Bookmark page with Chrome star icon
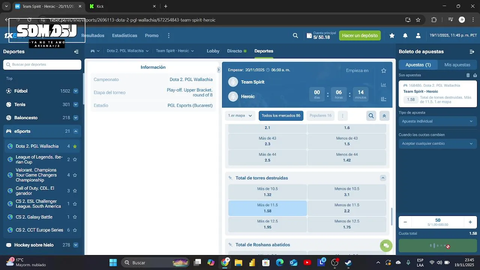The width and height of the screenshot is (480, 270). pyautogui.click(x=418, y=20)
